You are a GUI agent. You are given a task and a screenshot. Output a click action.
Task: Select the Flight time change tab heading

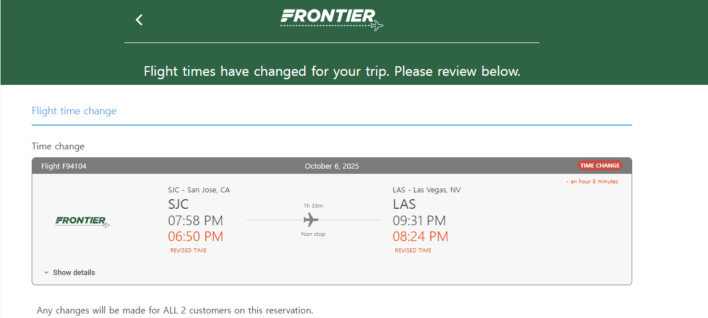[x=74, y=111]
